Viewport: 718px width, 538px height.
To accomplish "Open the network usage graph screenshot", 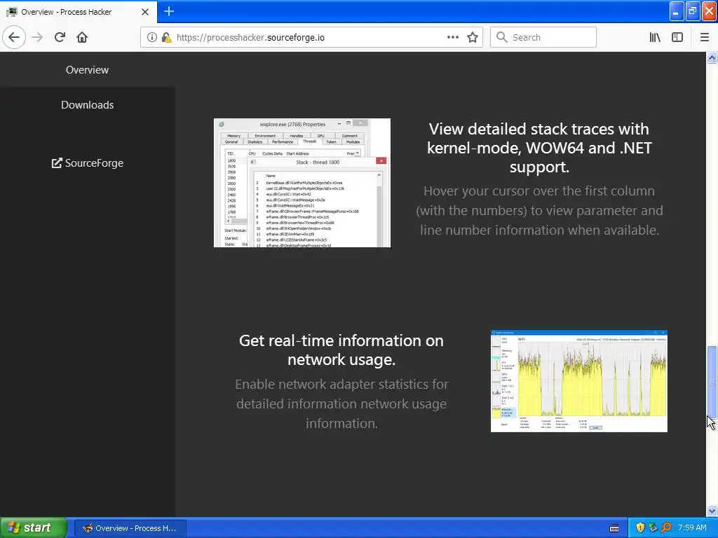I will point(578,380).
